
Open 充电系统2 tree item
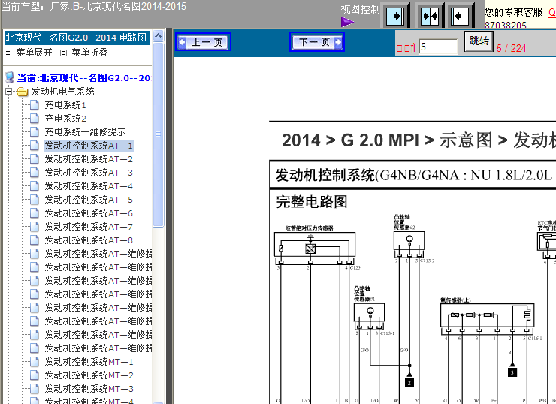65,119
